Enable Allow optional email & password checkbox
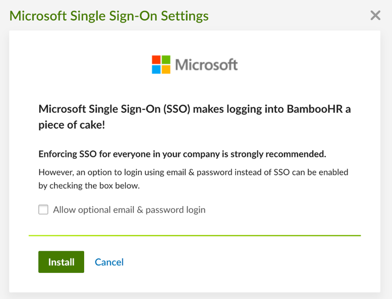This screenshot has width=392, height=299. point(43,210)
